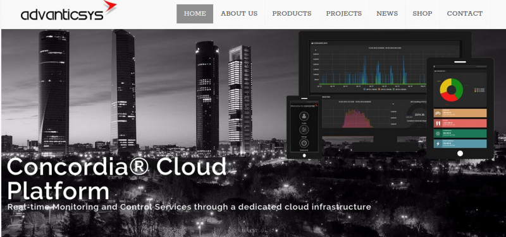This screenshot has height=237, width=506.
Task: Click the lightning bolt icon in the blue tile
Action: coord(438,144)
